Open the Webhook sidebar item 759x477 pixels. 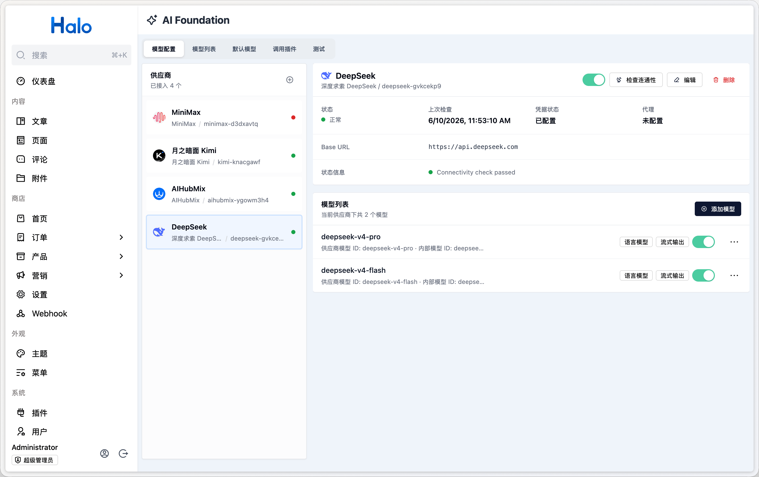click(x=71, y=313)
